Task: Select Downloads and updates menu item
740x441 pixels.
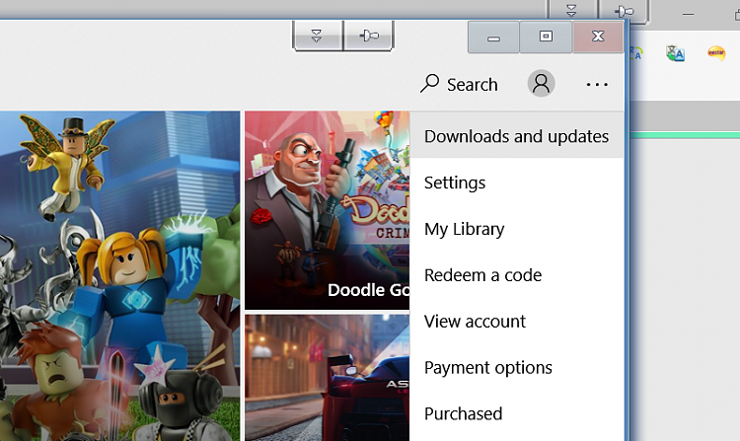Action: [x=517, y=136]
